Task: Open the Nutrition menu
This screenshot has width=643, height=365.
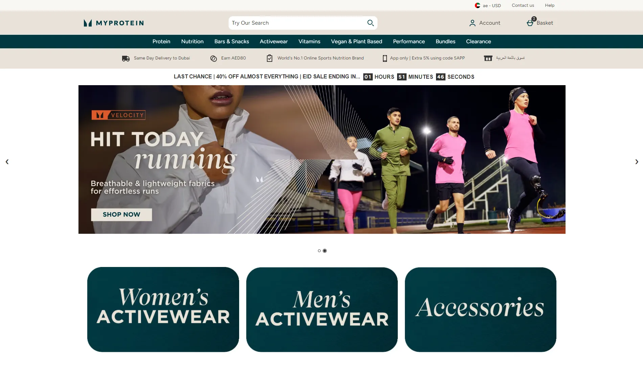Action: [x=192, y=42]
